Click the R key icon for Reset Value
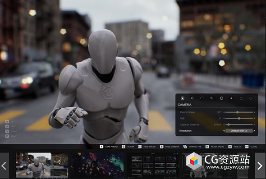The height and width of the screenshot is (179, 266). pyautogui.click(x=207, y=147)
